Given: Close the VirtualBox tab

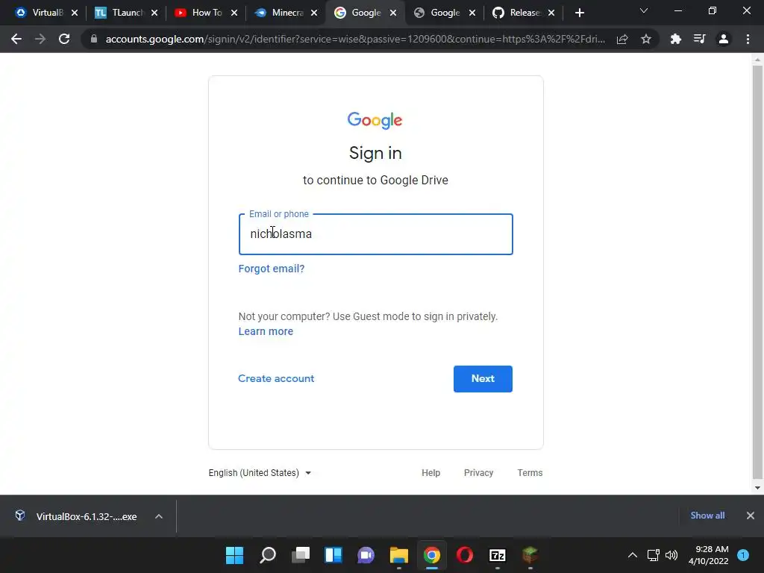Looking at the screenshot, I should click(x=75, y=13).
